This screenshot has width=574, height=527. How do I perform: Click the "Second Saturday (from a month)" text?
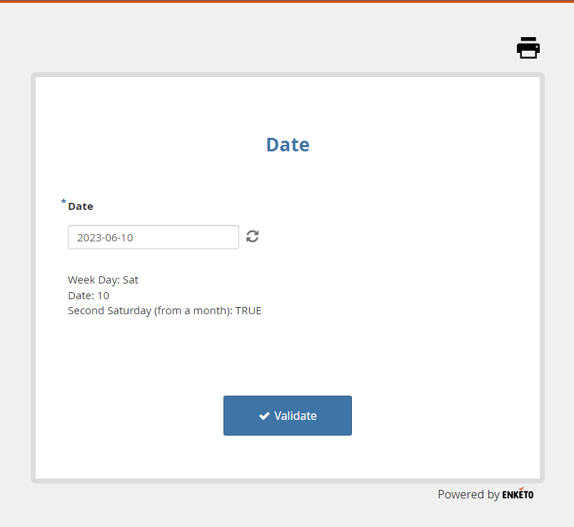point(150,311)
